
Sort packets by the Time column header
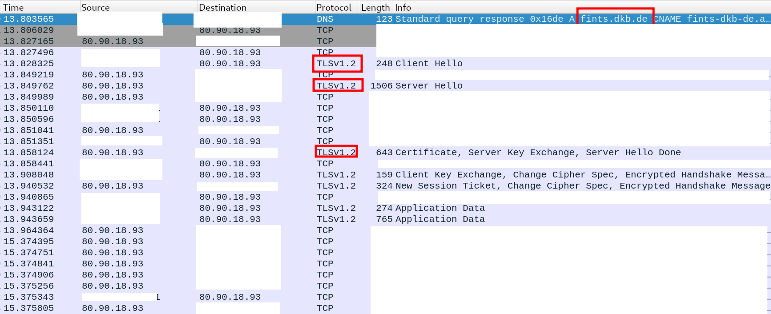click(x=13, y=8)
